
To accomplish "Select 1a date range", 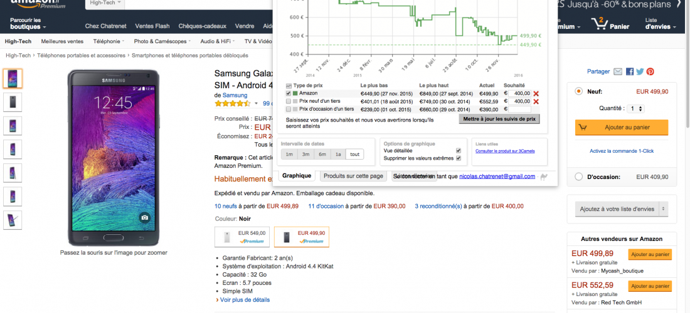I will 338,154.
